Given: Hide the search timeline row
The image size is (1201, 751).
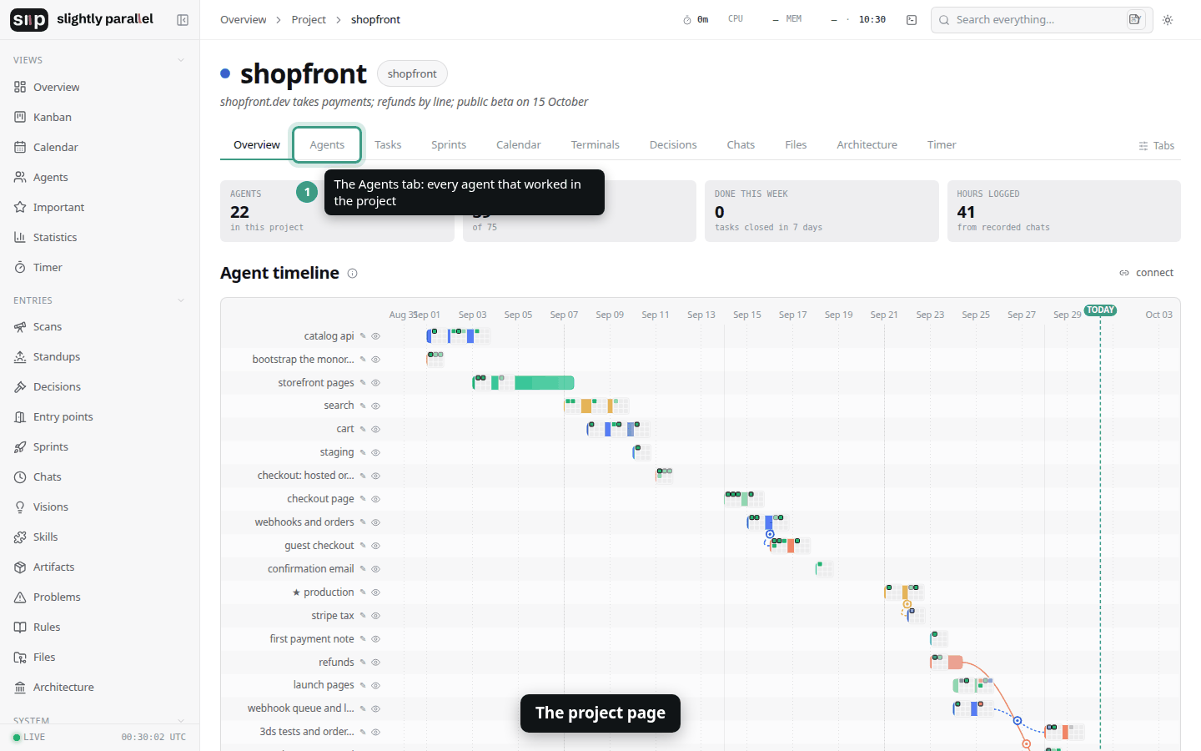Looking at the screenshot, I should (x=376, y=406).
